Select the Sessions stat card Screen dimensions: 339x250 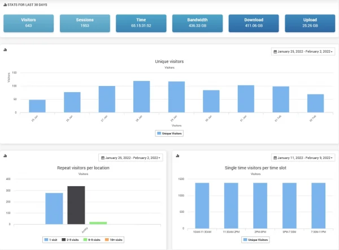tap(84, 23)
